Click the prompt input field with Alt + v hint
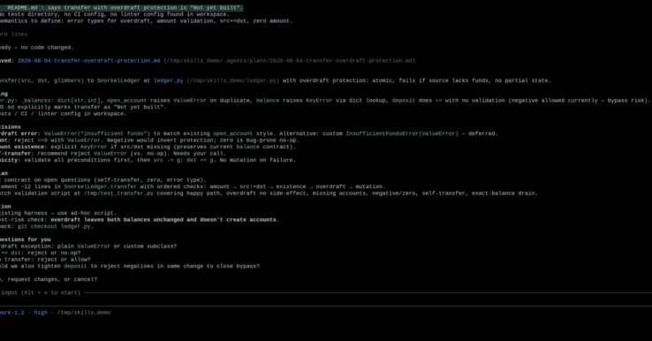The image size is (652, 341). [326, 299]
